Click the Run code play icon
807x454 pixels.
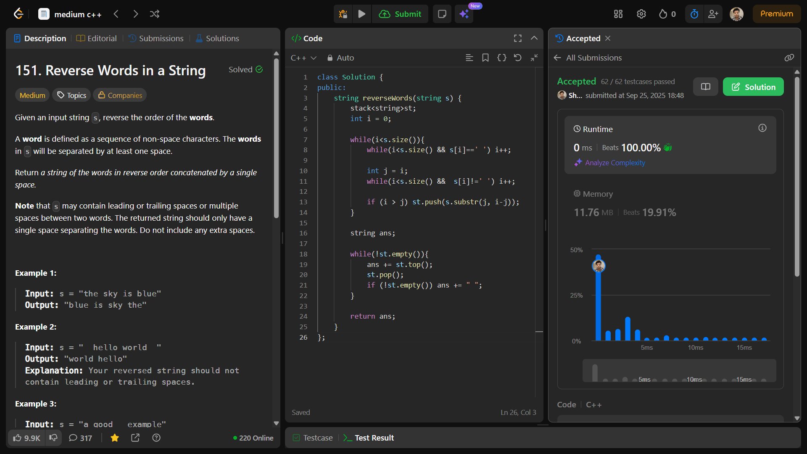click(361, 14)
